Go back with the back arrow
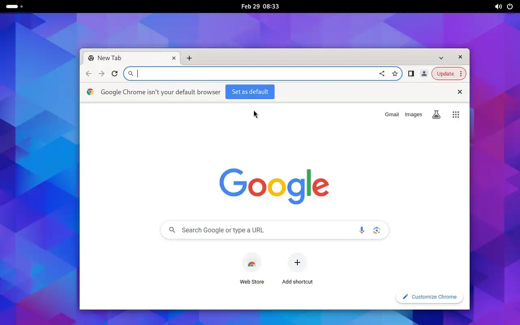Viewport: 520px width, 325px height. 89,74
